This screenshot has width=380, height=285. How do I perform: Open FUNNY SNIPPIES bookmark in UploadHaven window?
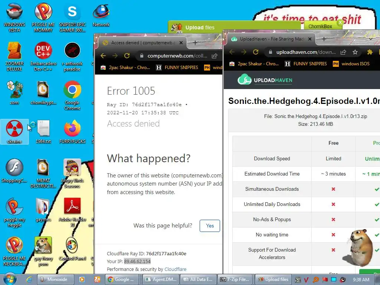[x=306, y=64]
